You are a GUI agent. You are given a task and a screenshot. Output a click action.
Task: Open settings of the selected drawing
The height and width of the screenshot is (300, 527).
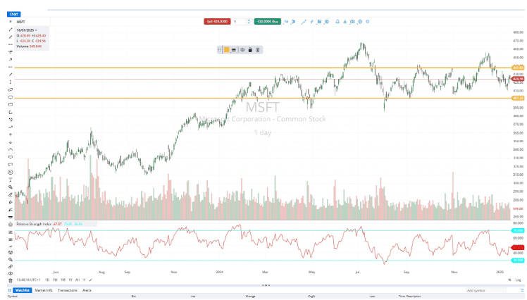tap(242, 49)
